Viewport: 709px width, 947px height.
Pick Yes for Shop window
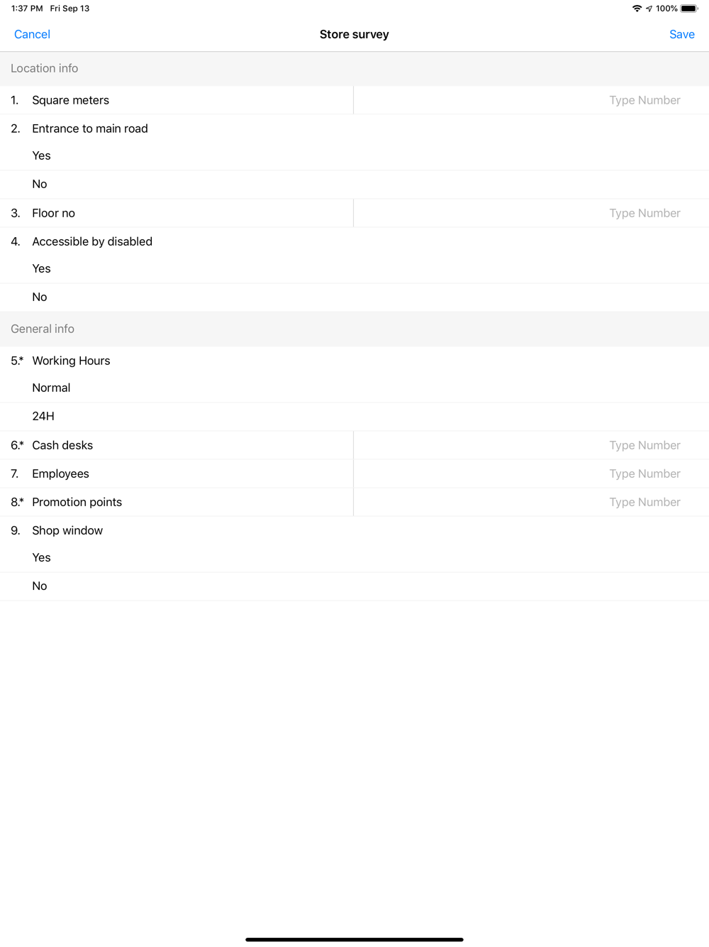point(354,558)
